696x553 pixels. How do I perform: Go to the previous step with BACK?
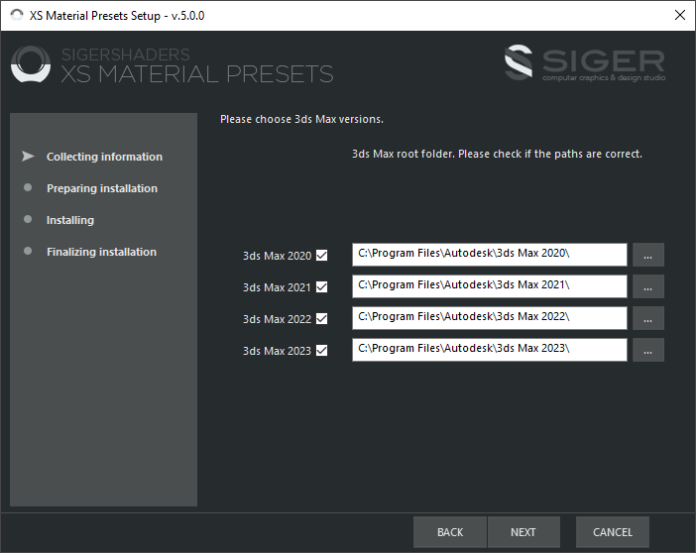450,532
